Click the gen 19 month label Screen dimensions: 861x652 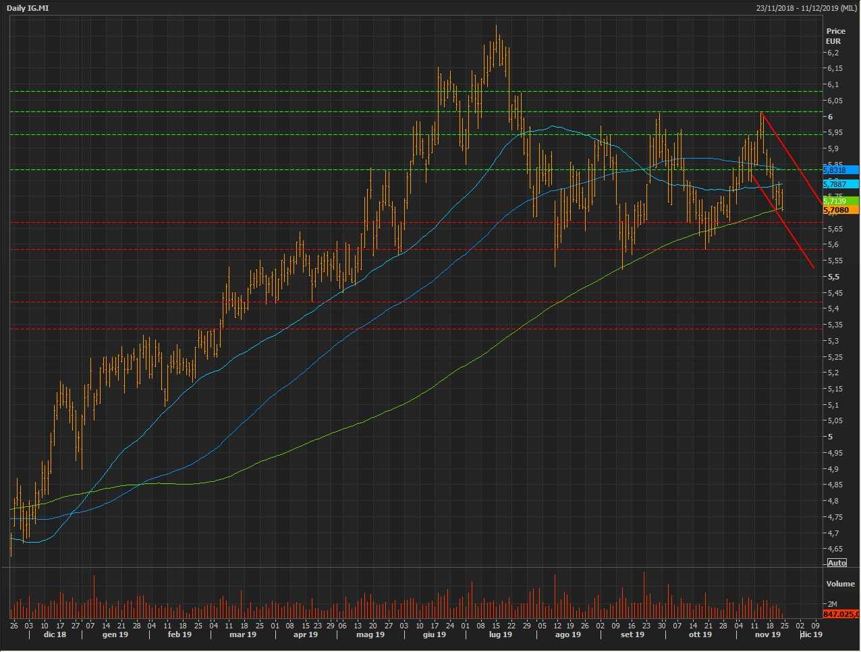(x=115, y=634)
